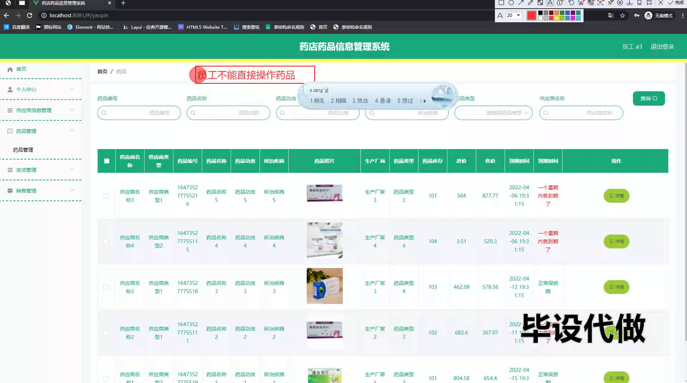Check the row for 药品编号 16473527755111
The width and height of the screenshot is (687, 383).
coord(106,333)
